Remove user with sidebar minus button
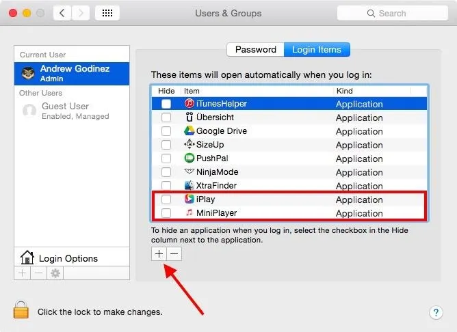 pyautogui.click(x=38, y=273)
